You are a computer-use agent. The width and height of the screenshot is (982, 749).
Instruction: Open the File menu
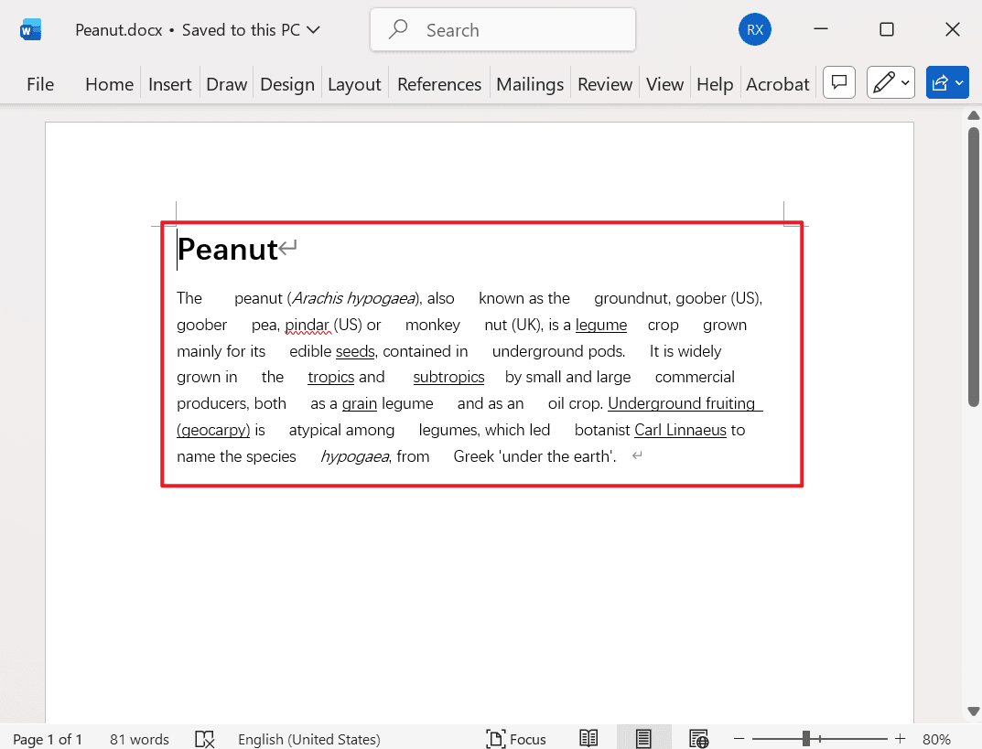40,84
